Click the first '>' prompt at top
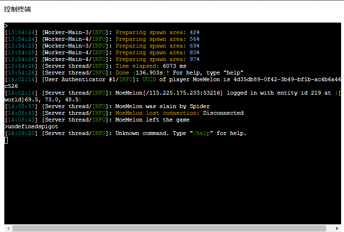 6,26
